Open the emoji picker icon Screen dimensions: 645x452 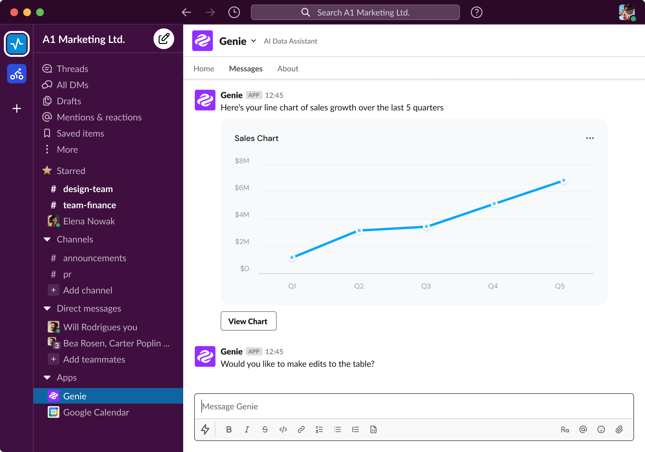(x=601, y=429)
